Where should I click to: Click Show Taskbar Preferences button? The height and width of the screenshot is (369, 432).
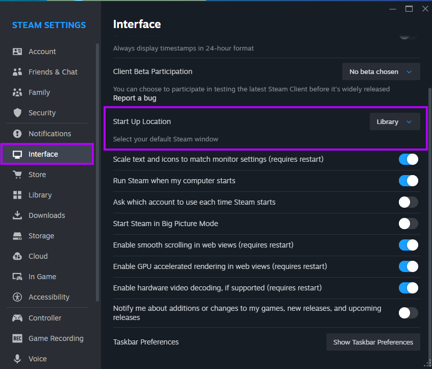tap(373, 342)
